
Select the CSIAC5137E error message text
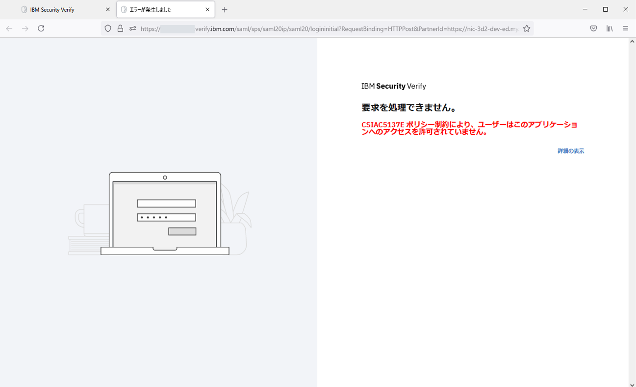469,128
